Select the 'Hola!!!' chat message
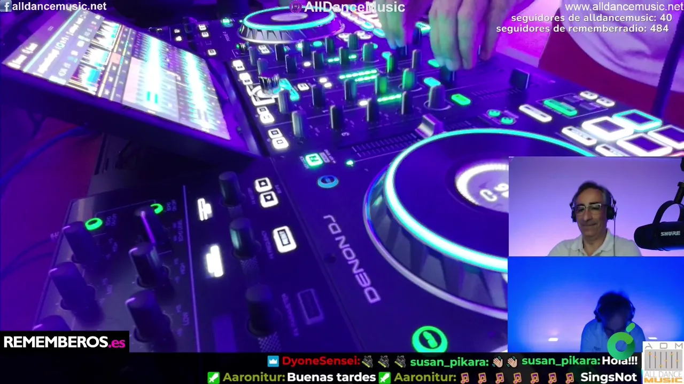 click(620, 361)
